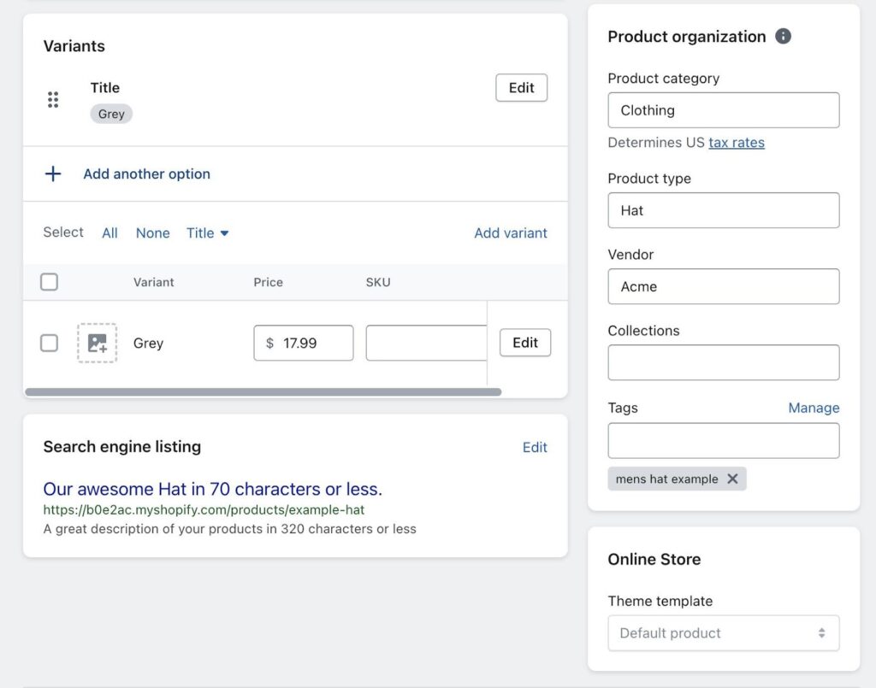
Task: Remove the 'mens hat example' tag
Action: click(x=732, y=479)
